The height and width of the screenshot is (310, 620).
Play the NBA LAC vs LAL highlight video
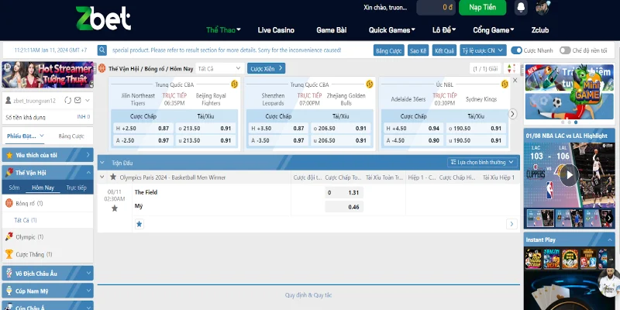pos(568,175)
